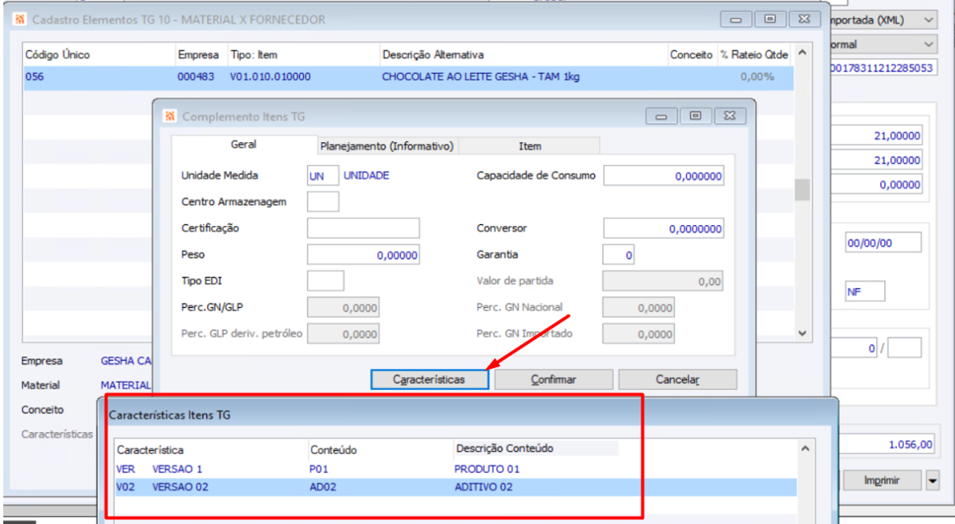Maximize the Cadastro Elementos TG 10 window

tap(770, 20)
